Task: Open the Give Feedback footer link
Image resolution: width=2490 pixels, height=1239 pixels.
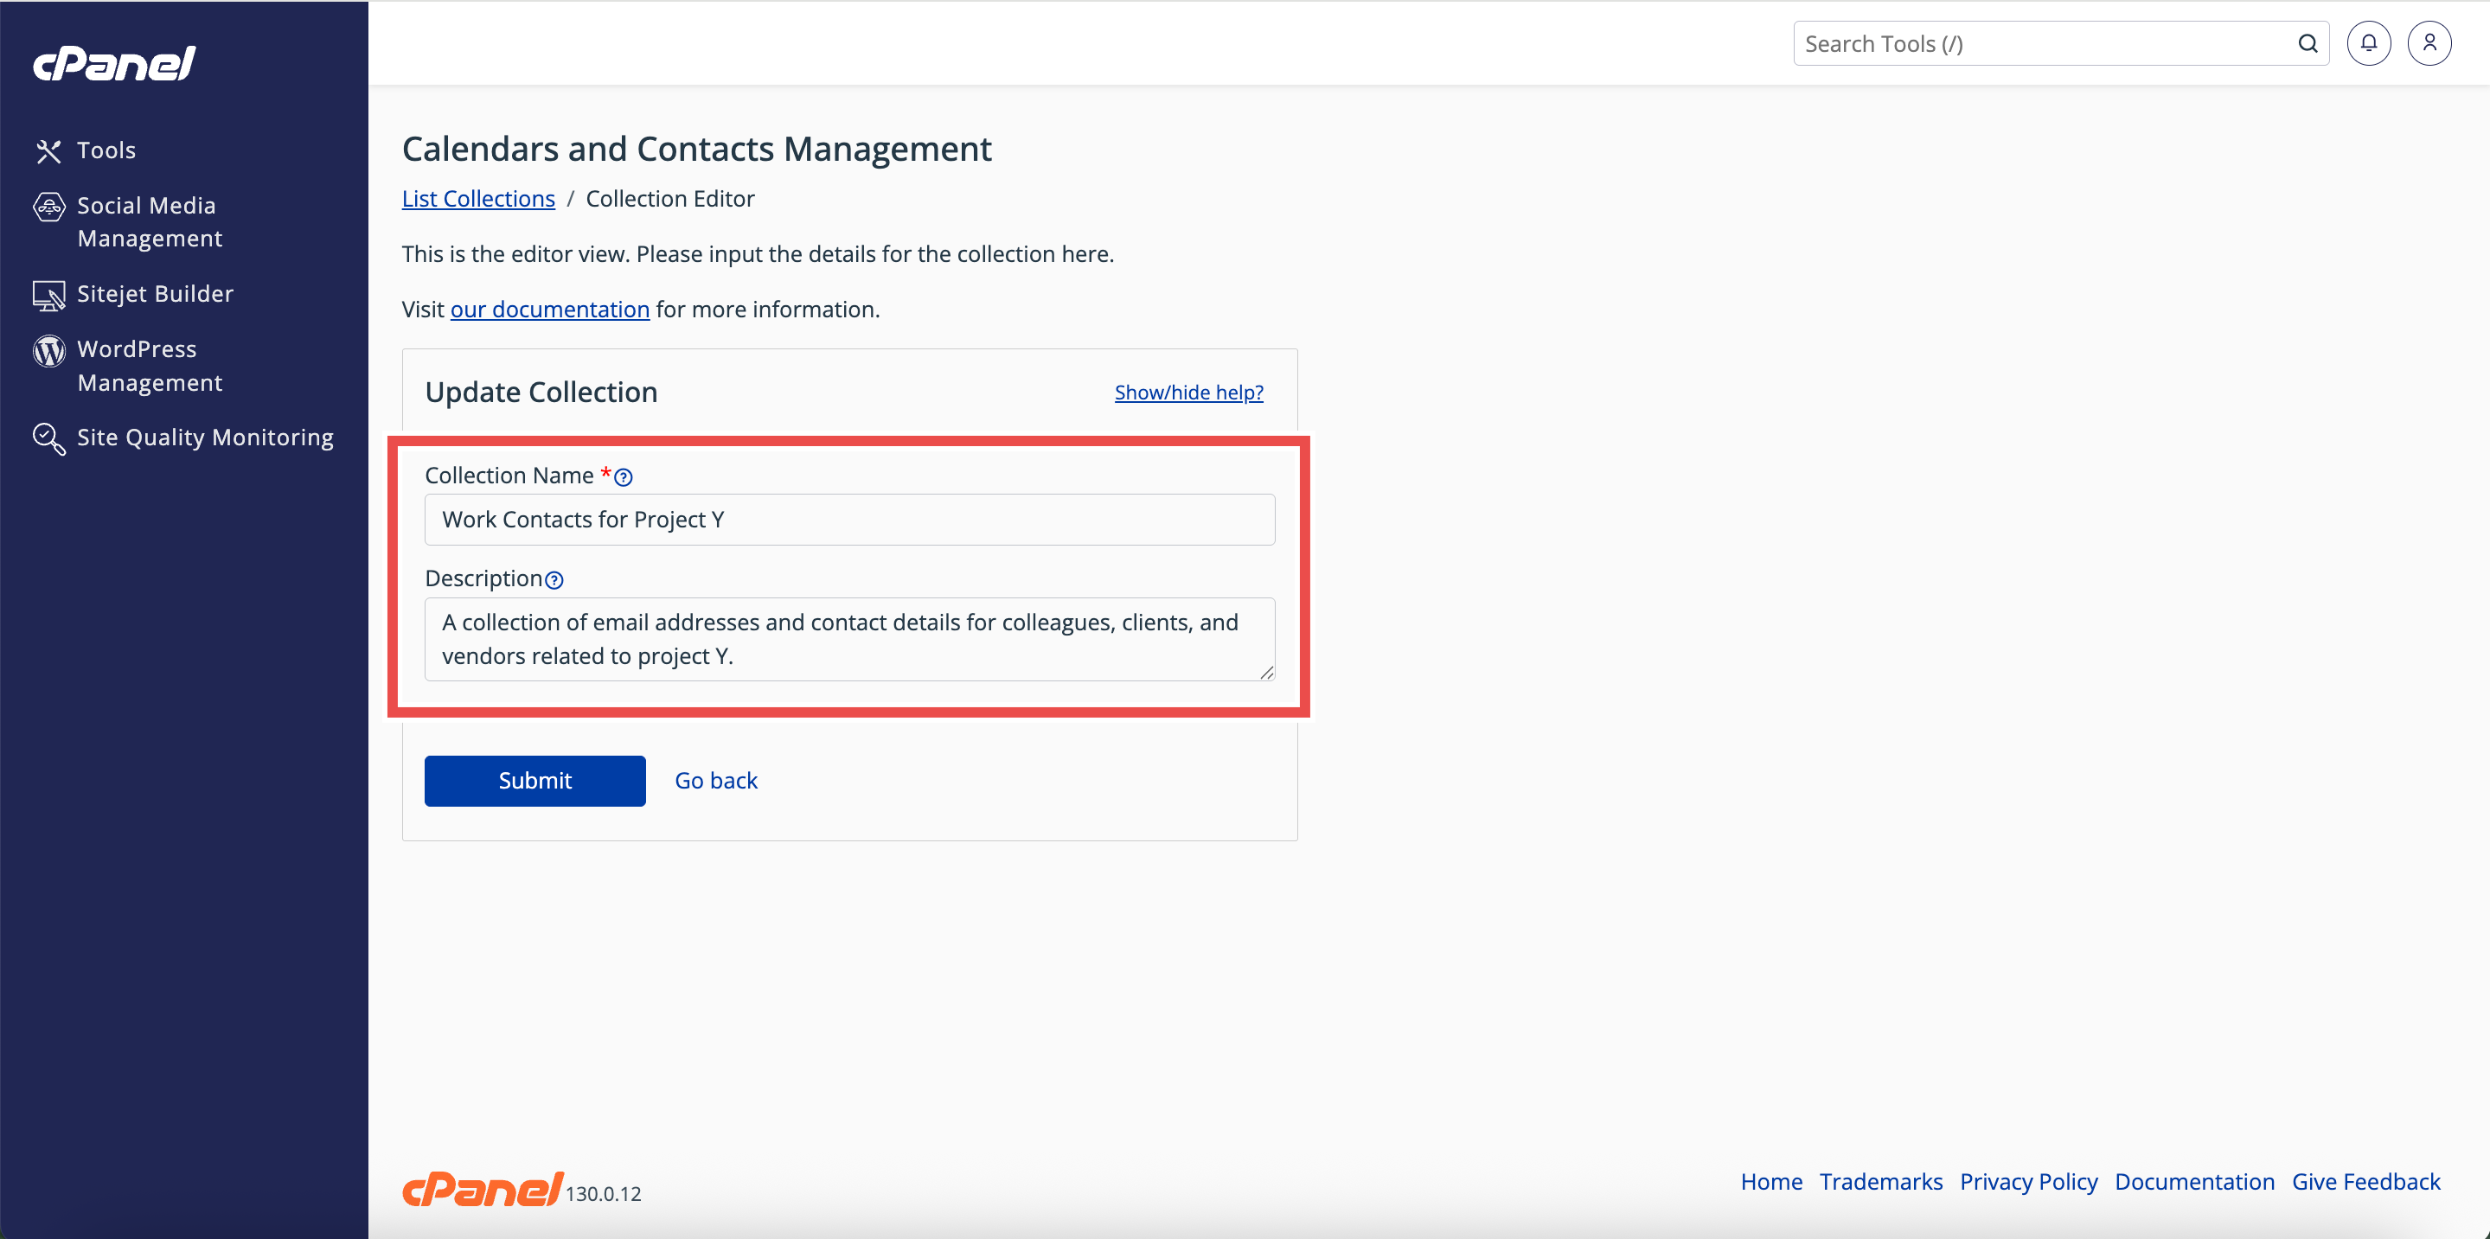Action: [x=2365, y=1181]
